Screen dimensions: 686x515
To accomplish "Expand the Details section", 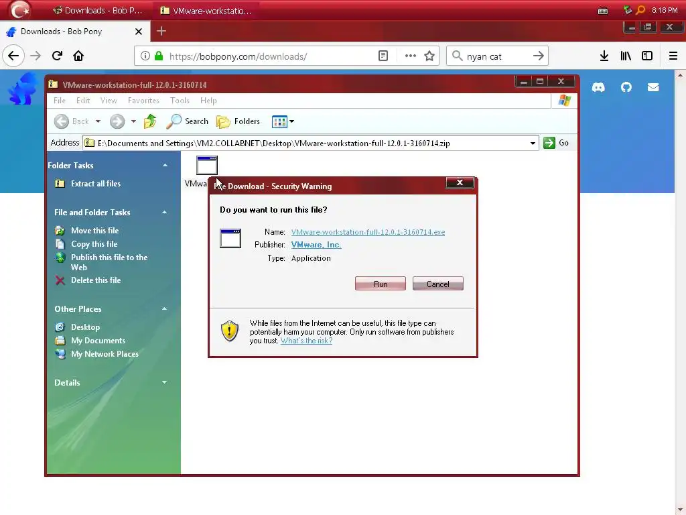I will [165, 382].
